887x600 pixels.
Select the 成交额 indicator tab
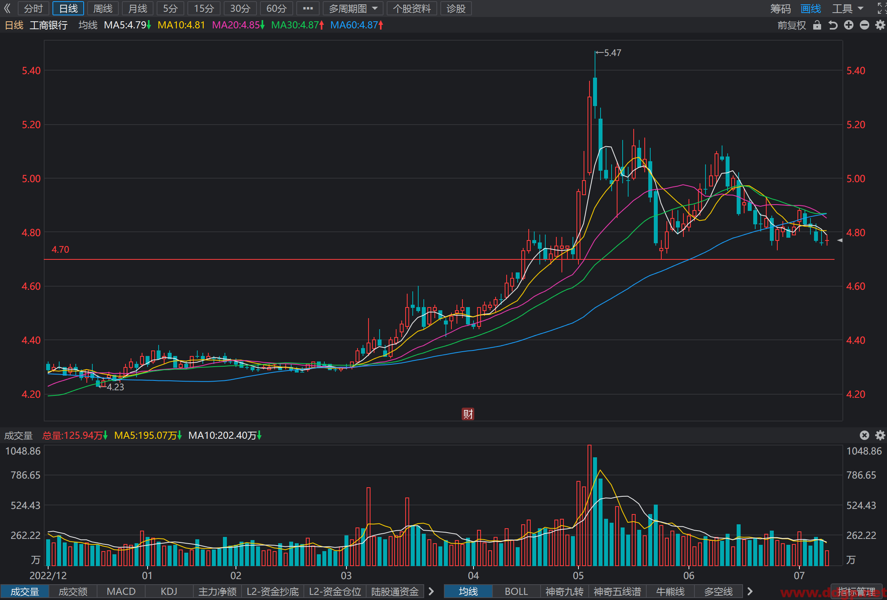(x=73, y=591)
